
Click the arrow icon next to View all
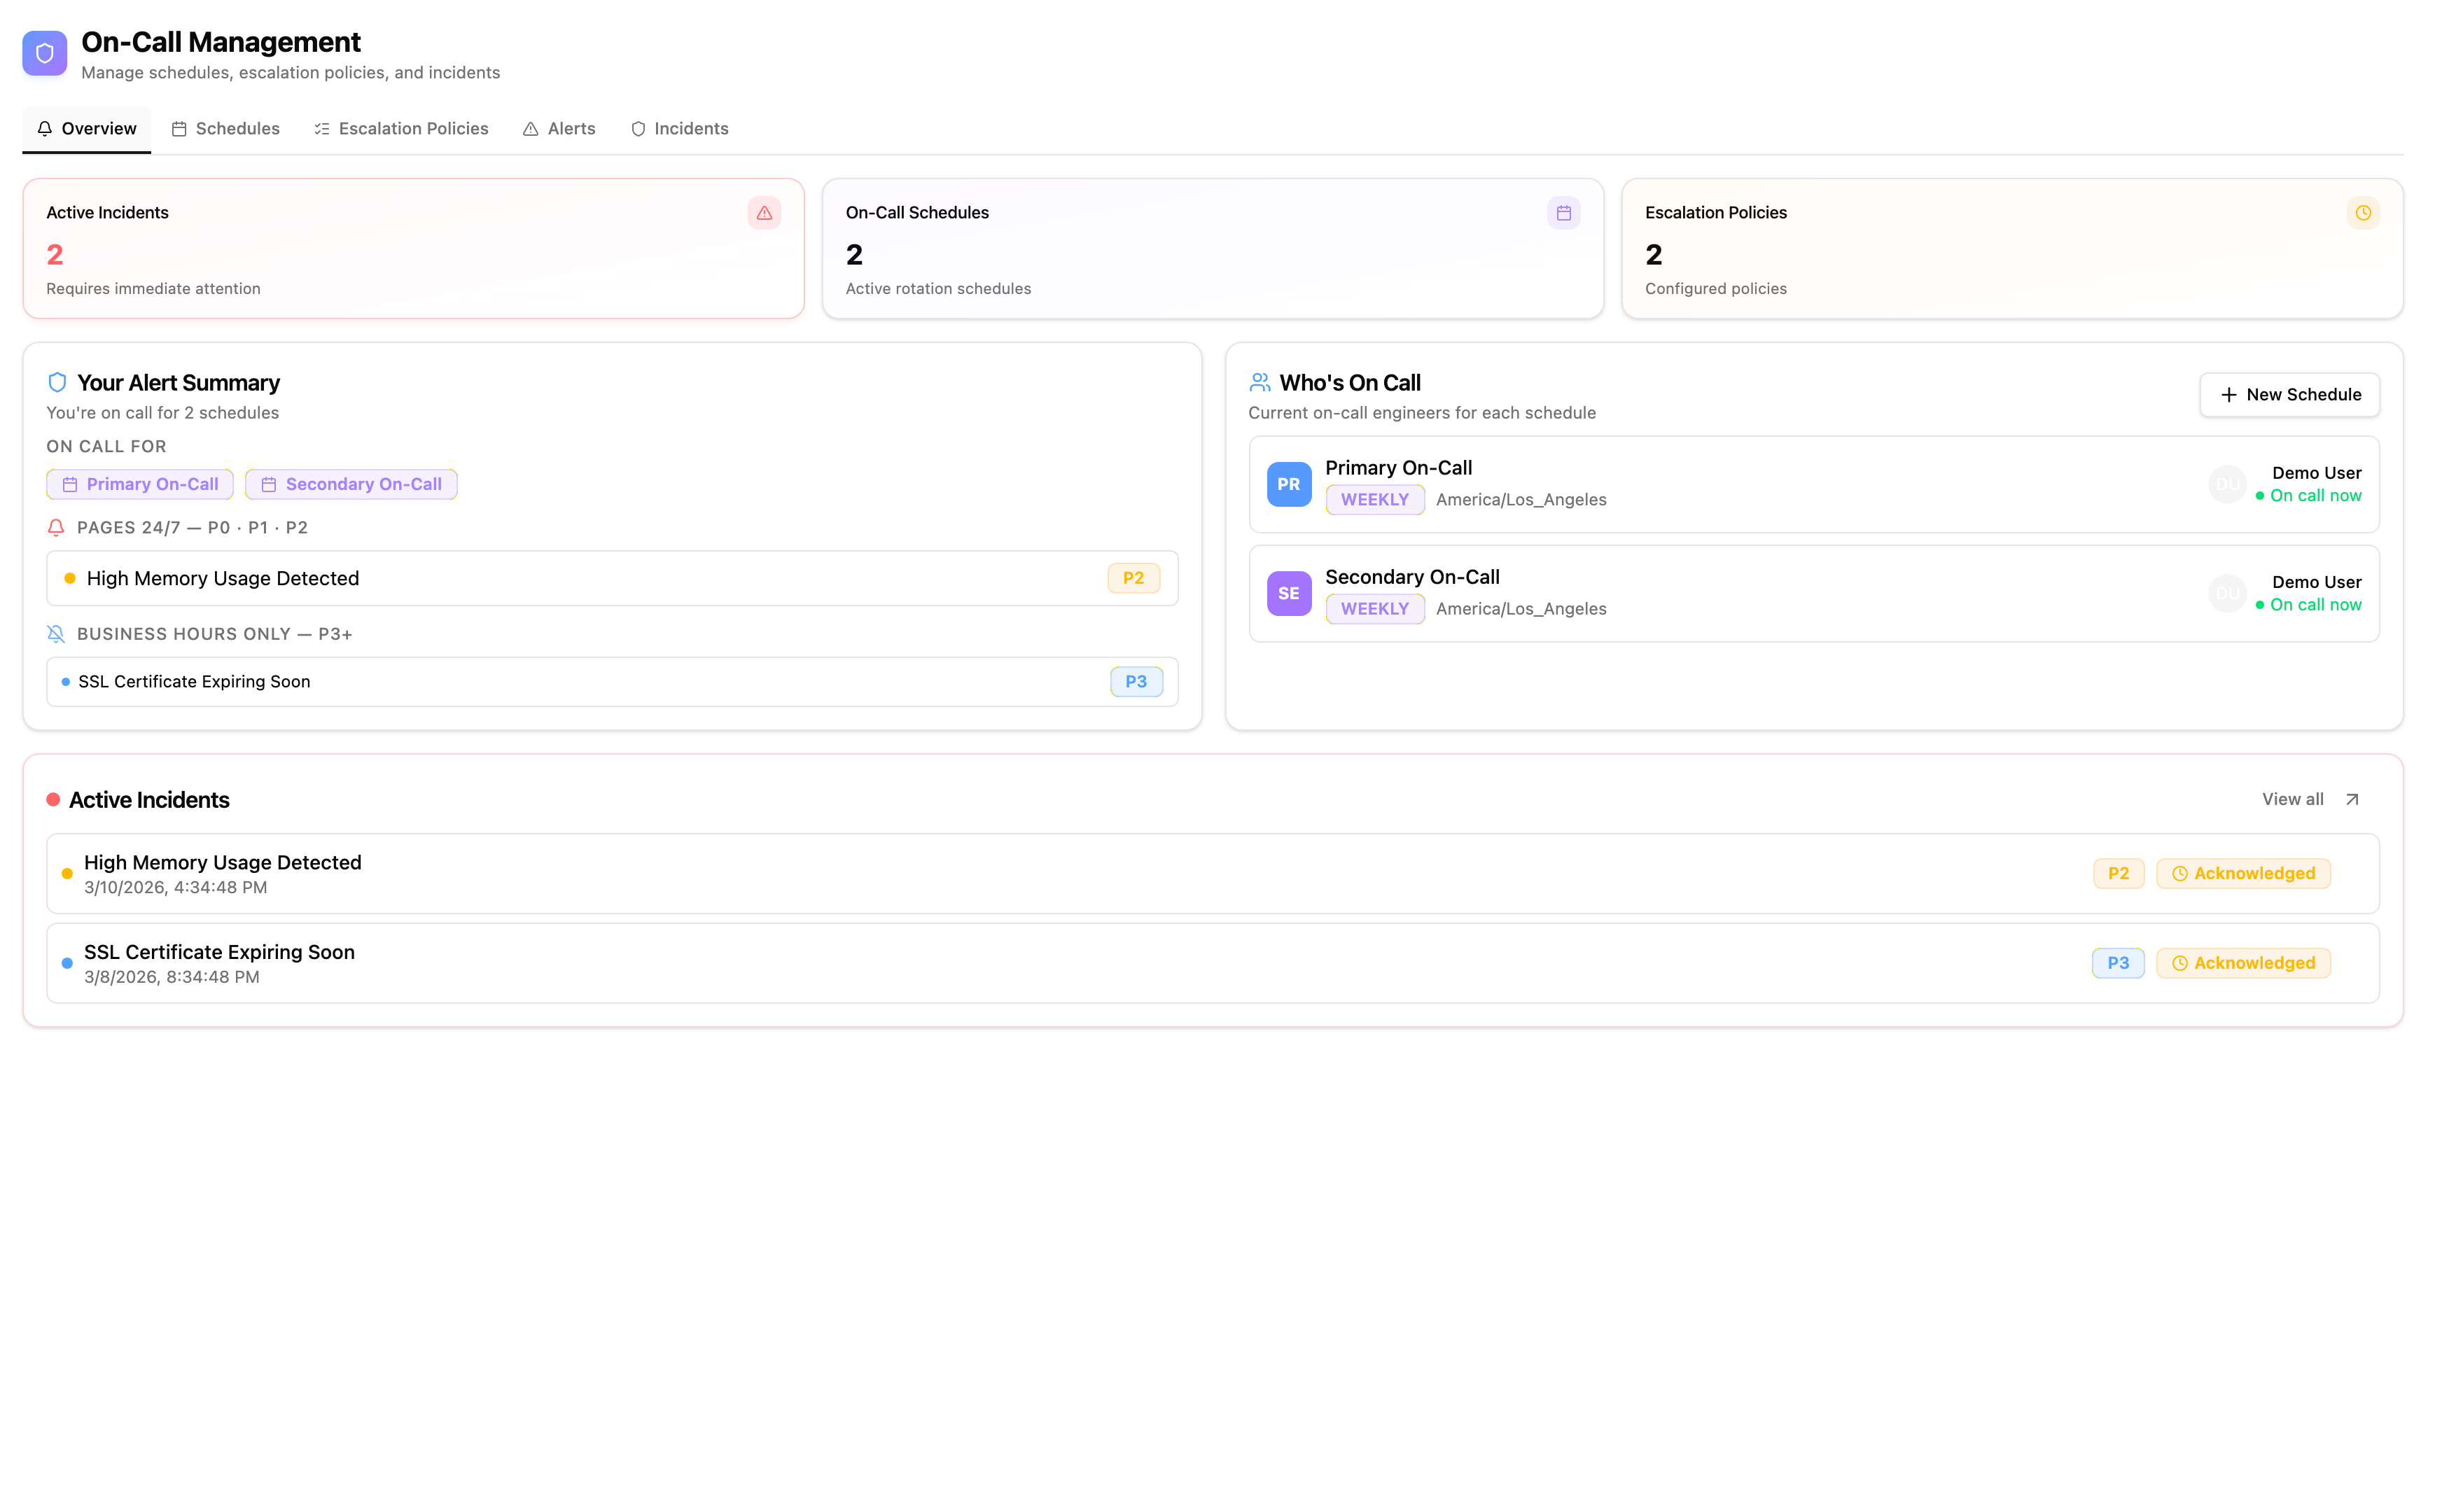(x=2351, y=799)
